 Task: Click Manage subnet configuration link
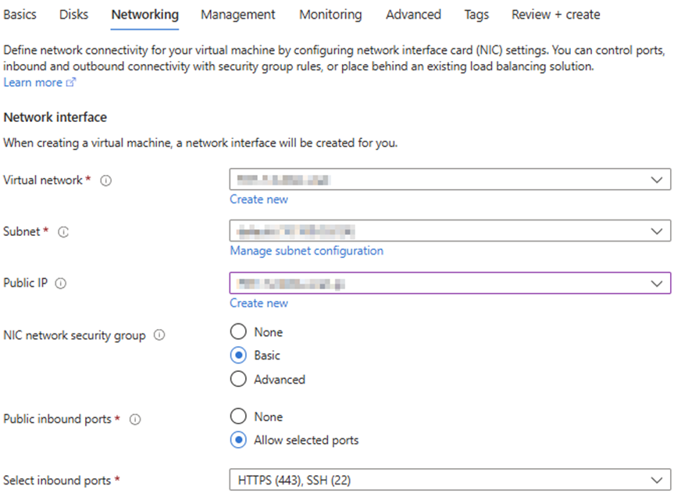(306, 251)
